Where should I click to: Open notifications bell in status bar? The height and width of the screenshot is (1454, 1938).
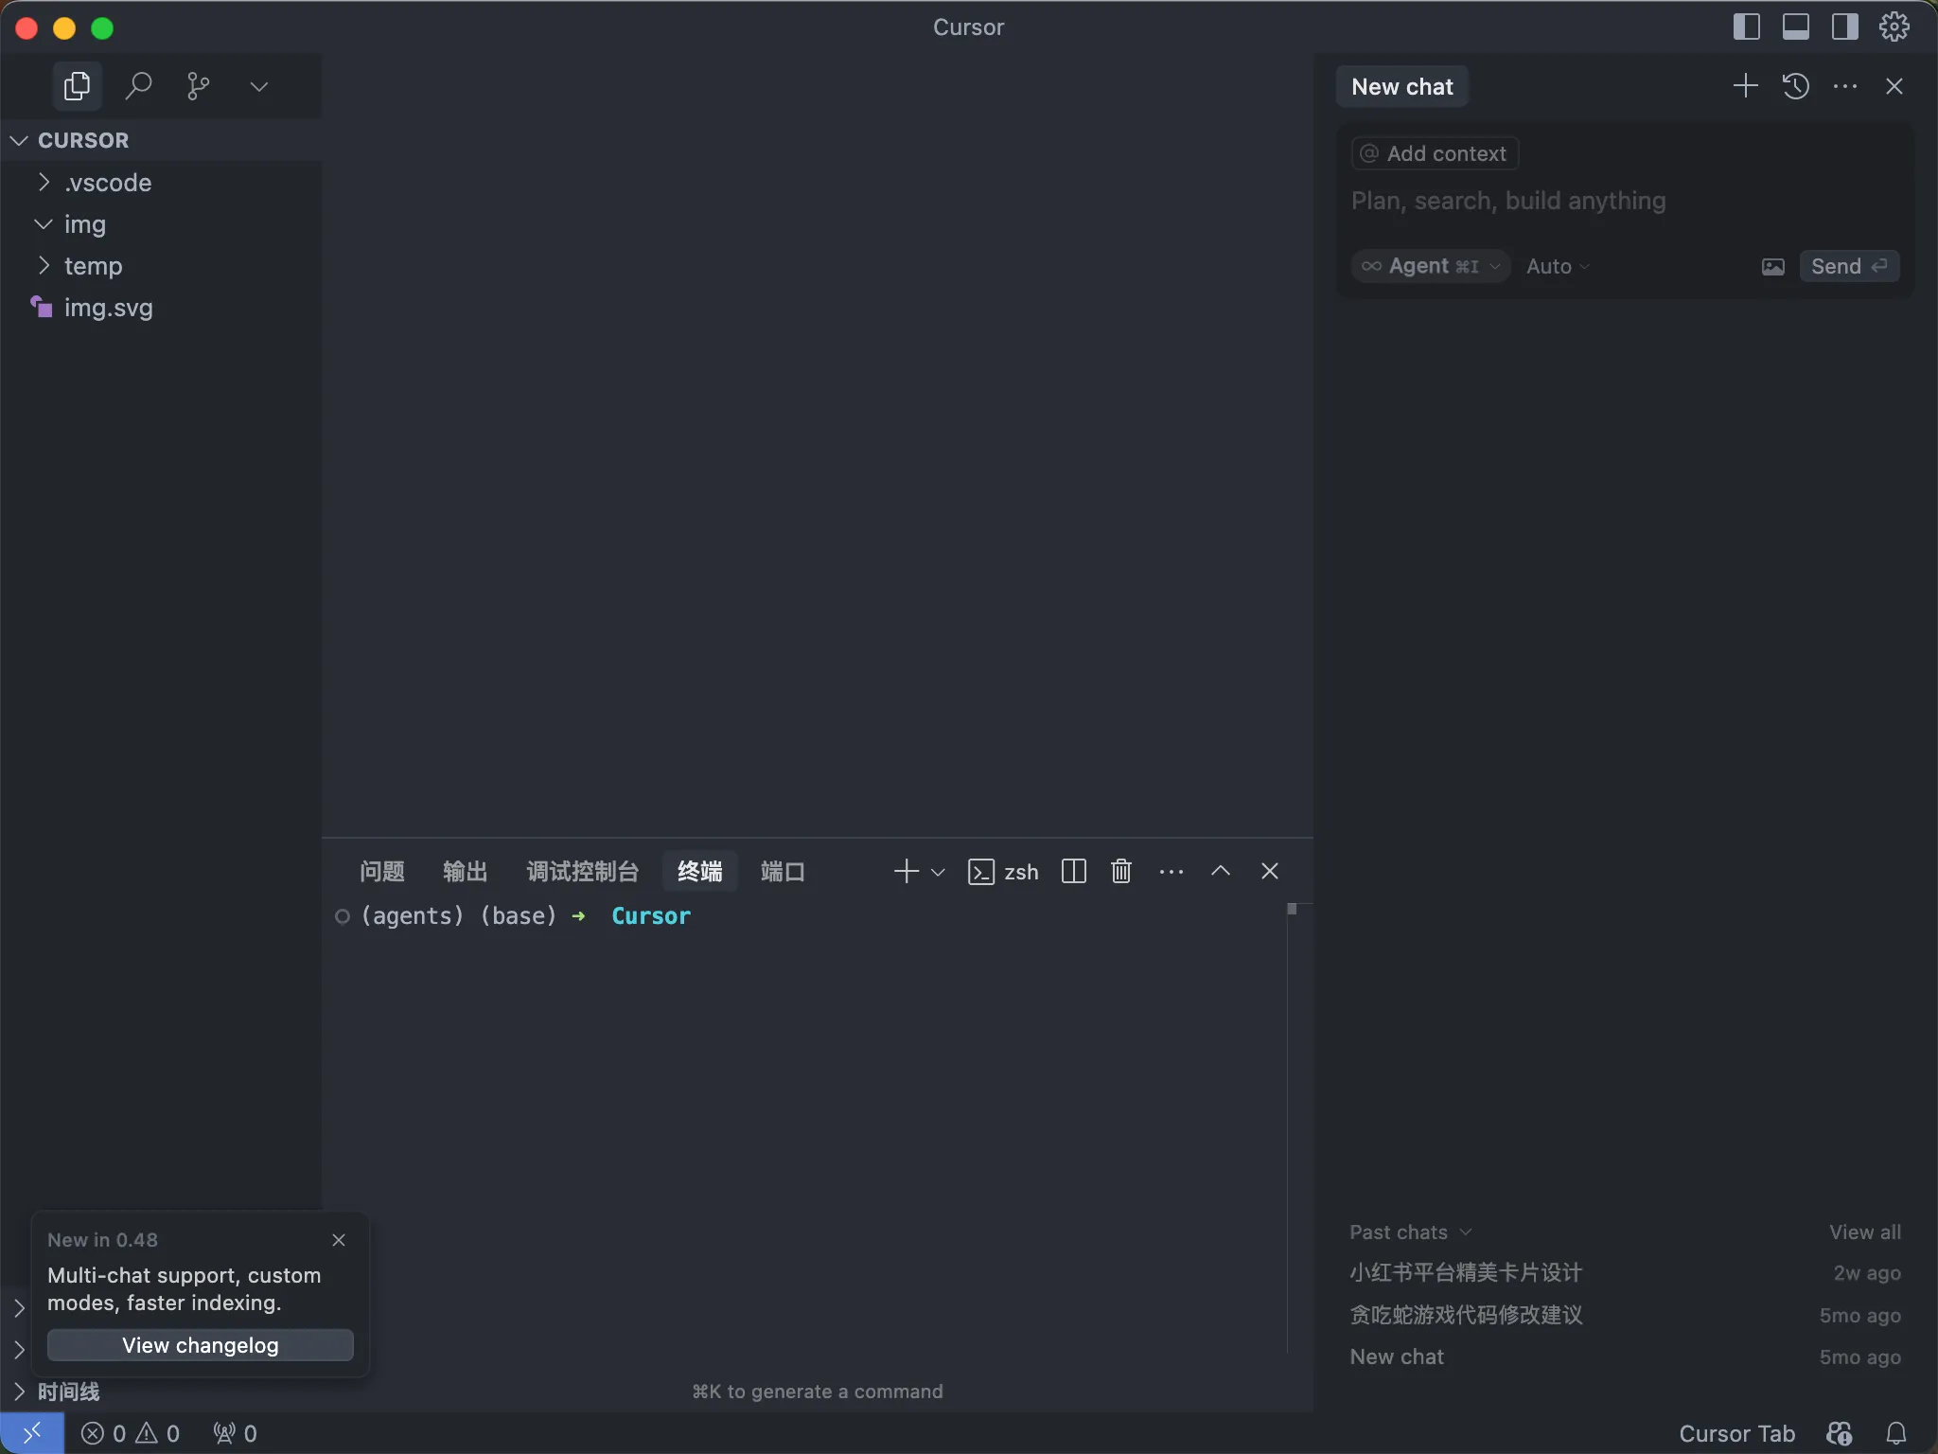coord(1895,1433)
